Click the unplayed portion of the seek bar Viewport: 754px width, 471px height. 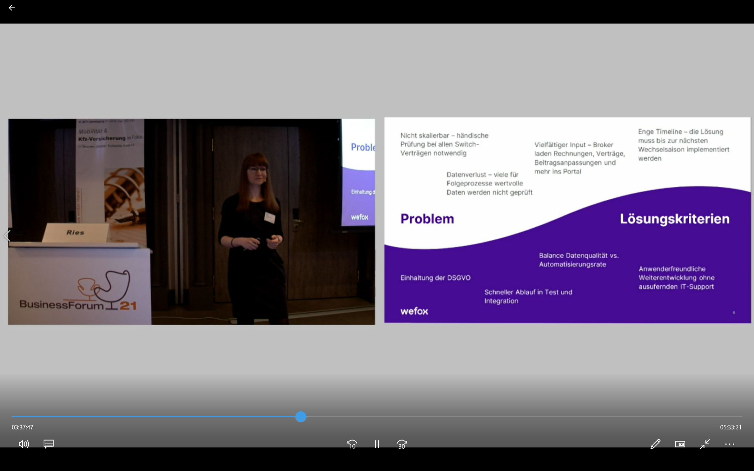[511, 417]
